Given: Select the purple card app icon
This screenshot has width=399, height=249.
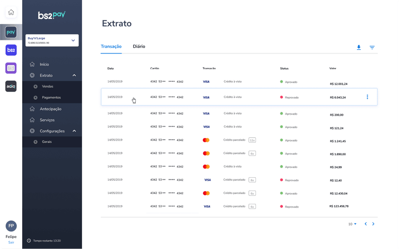Looking at the screenshot, I should [x=11, y=68].
